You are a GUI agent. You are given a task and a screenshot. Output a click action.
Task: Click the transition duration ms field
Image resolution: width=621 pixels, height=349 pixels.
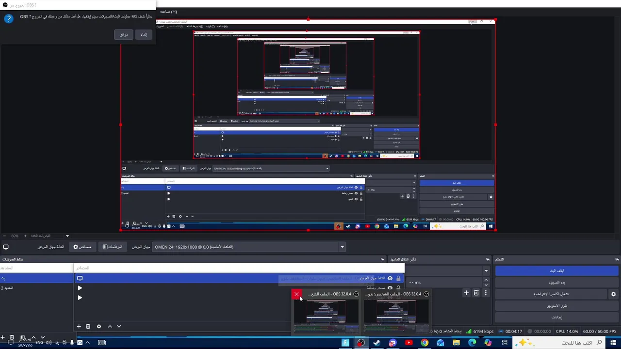point(444,282)
